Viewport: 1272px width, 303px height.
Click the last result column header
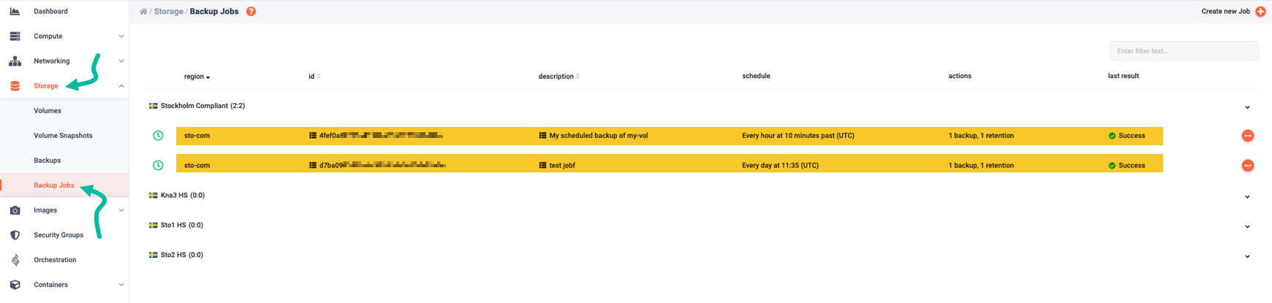[x=1123, y=76]
